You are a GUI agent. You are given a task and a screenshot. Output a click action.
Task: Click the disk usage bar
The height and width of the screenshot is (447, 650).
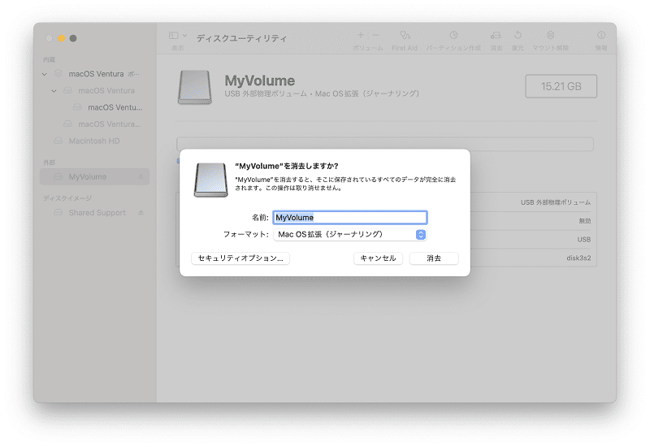(x=384, y=144)
